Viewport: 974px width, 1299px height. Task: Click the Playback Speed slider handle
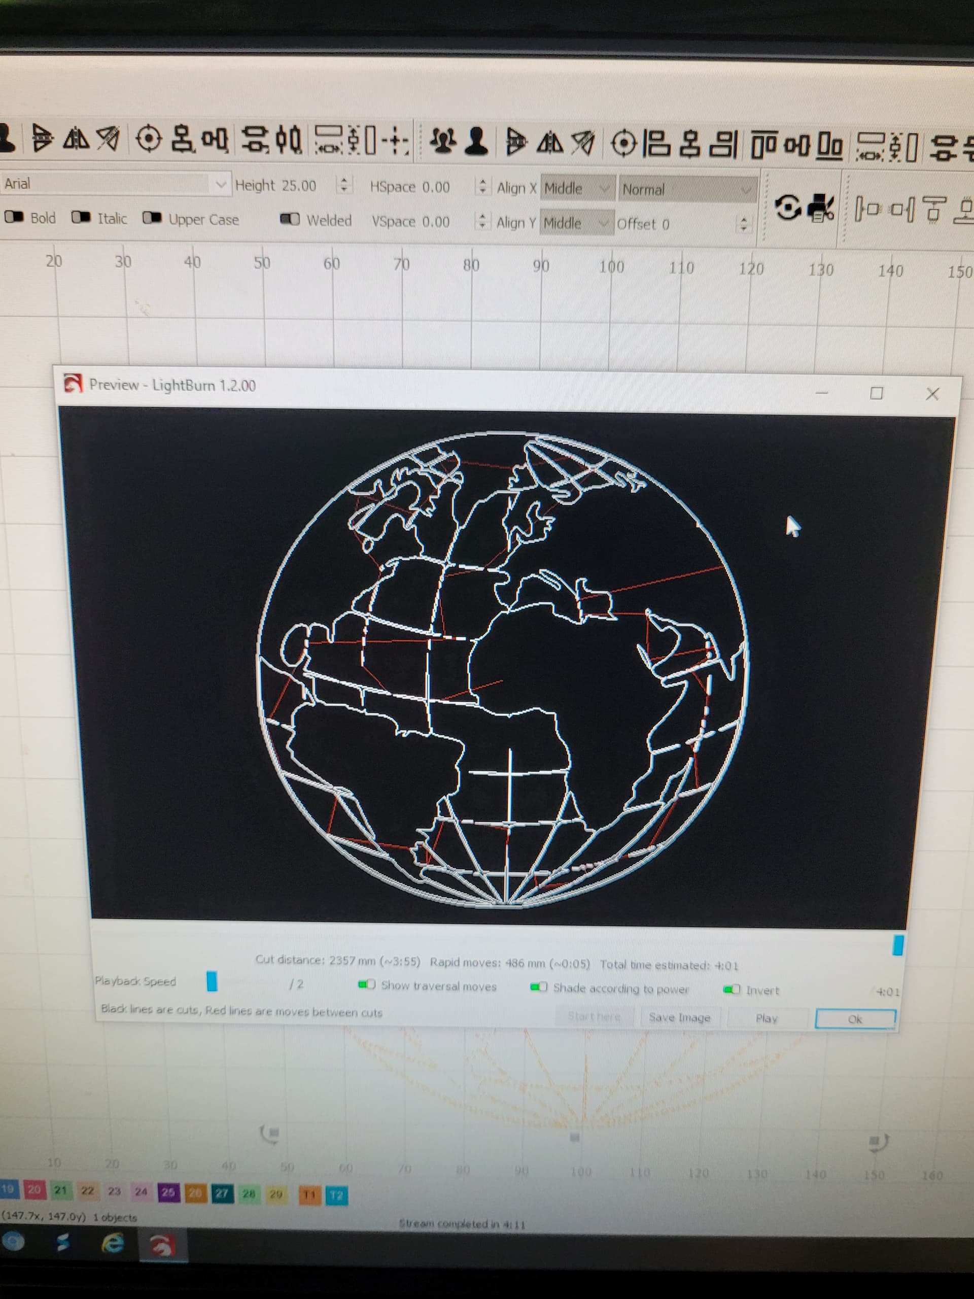coord(212,981)
